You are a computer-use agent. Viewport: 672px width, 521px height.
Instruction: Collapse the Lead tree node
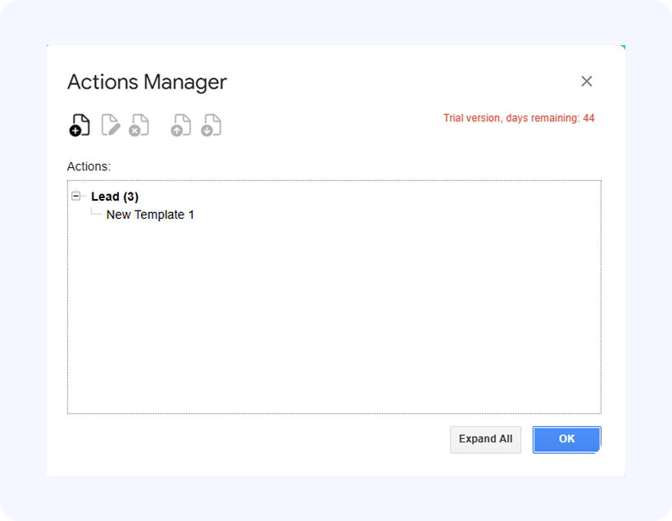pyautogui.click(x=76, y=196)
